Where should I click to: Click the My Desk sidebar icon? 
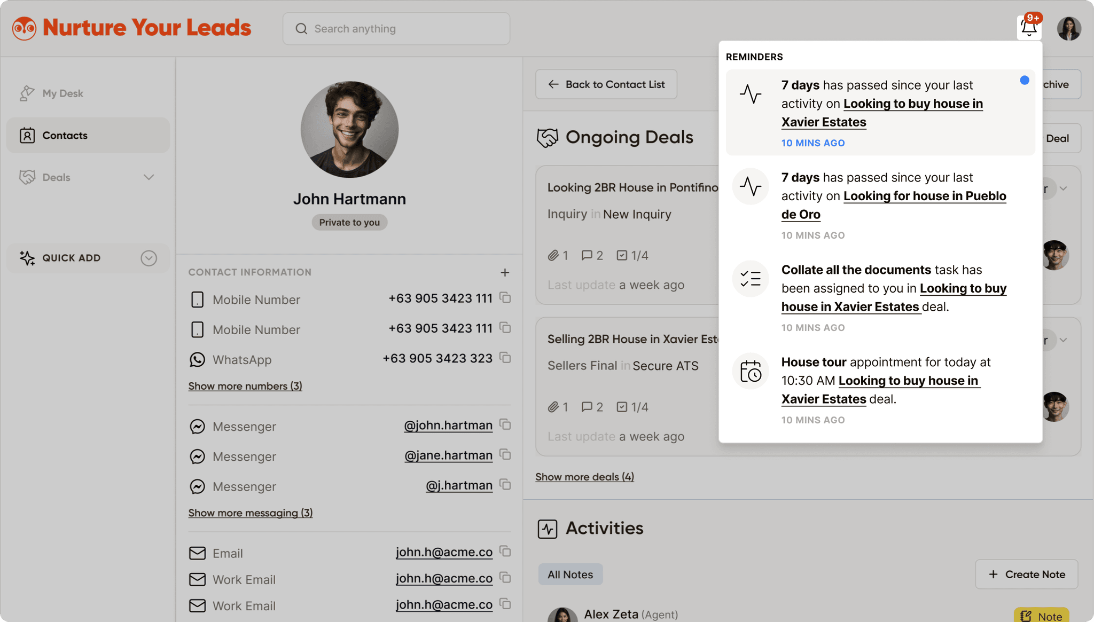pos(27,92)
